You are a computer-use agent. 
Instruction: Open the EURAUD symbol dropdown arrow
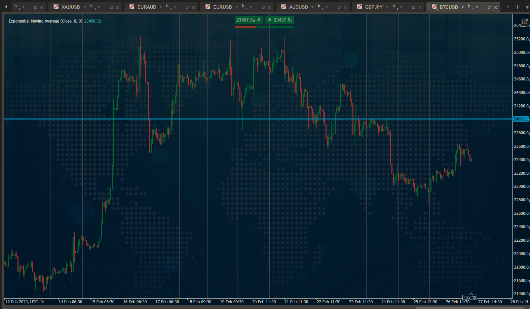pos(161,7)
